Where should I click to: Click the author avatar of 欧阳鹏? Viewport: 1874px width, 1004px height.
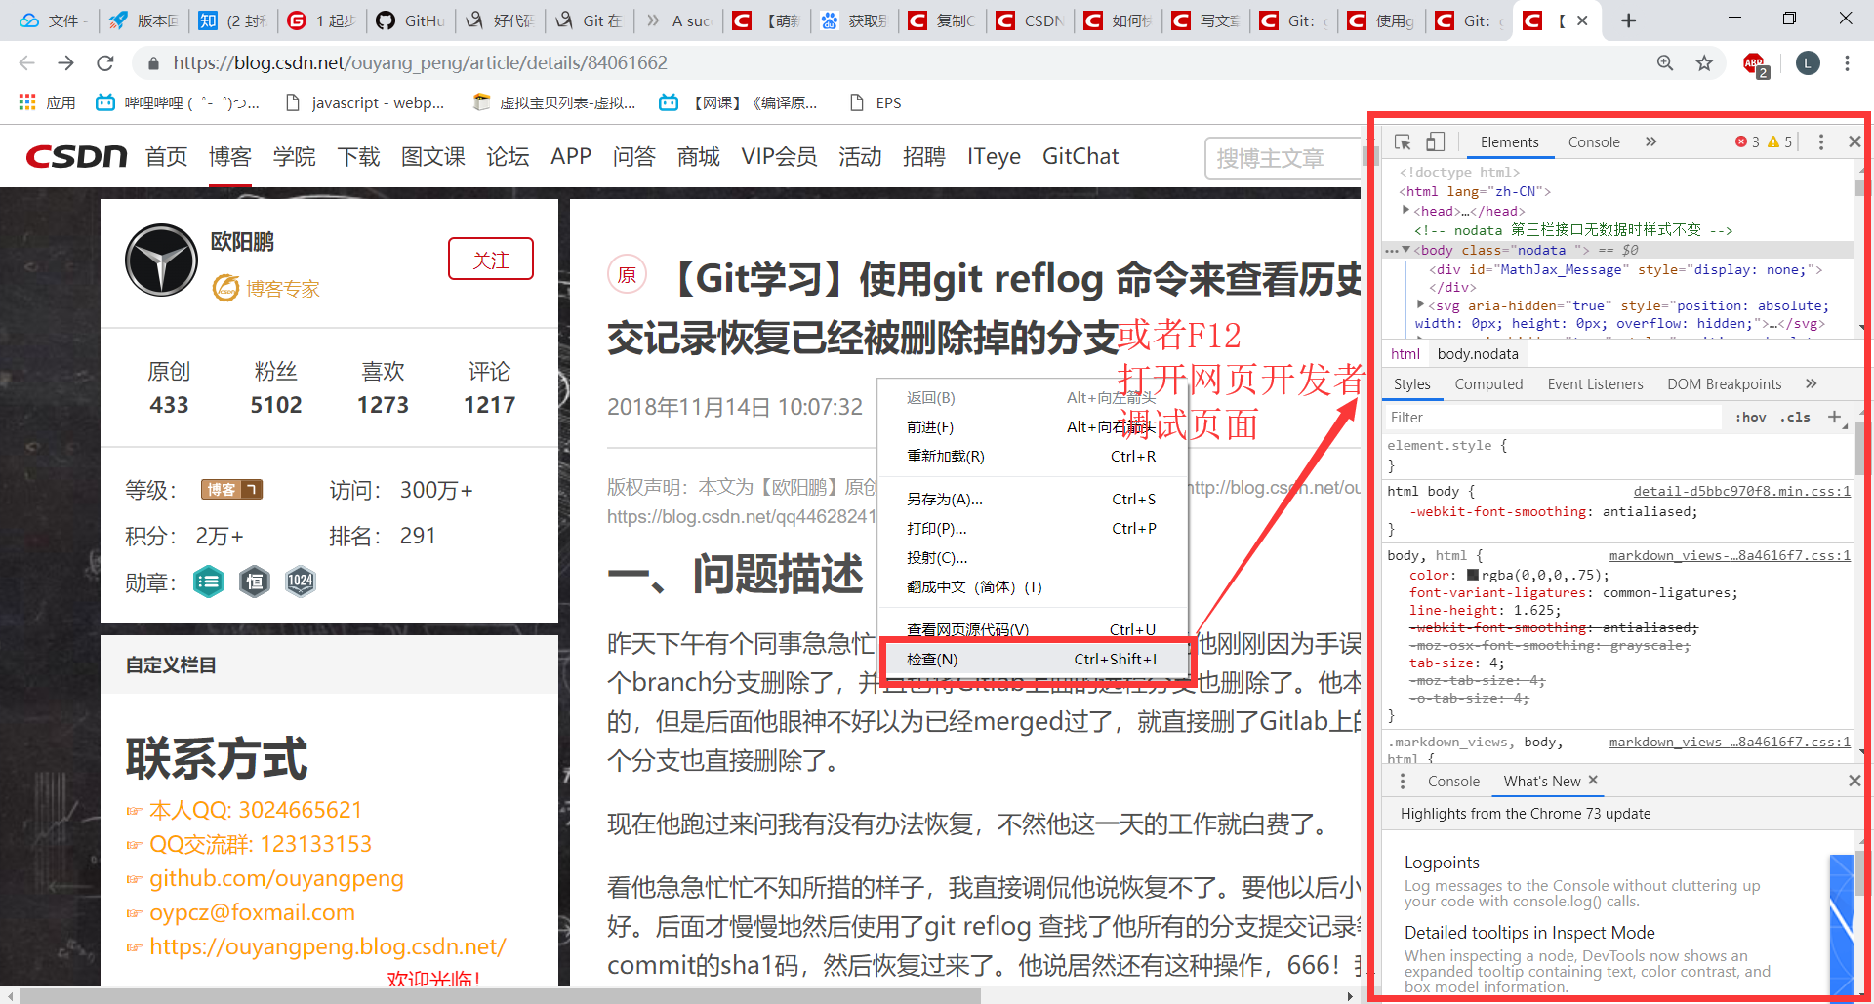pos(162,260)
